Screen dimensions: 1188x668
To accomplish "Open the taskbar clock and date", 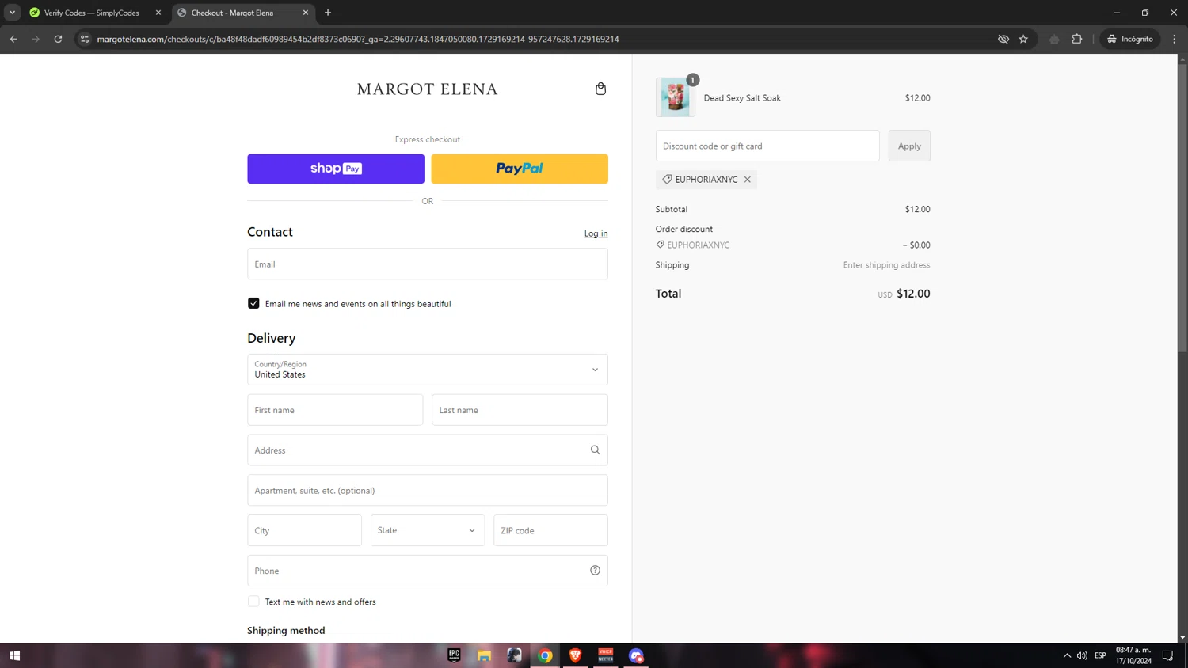I will pyautogui.click(x=1133, y=655).
